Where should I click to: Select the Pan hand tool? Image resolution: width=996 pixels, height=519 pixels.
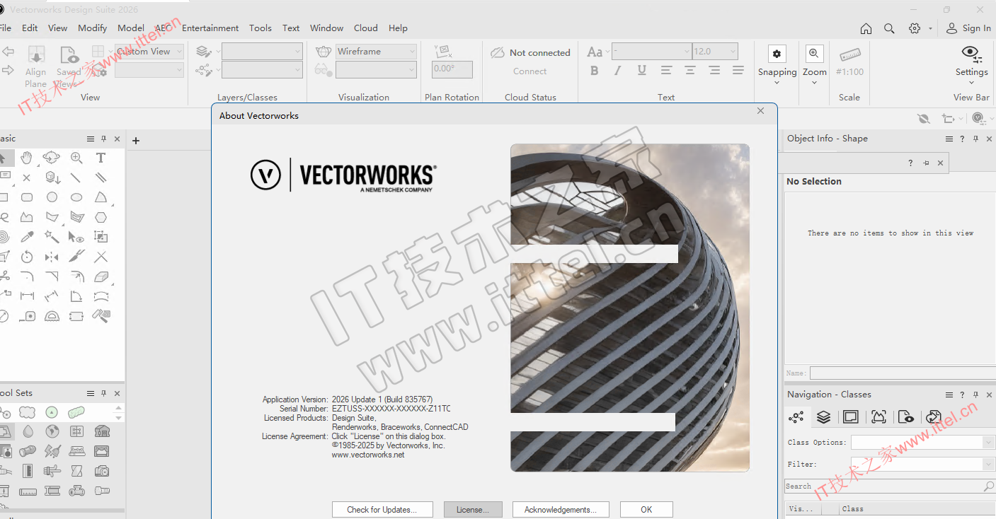tap(27, 158)
